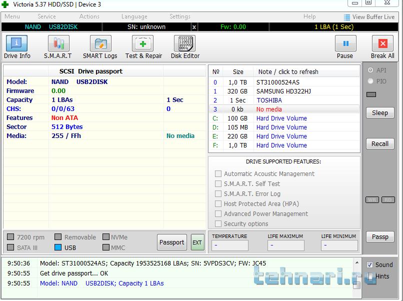Screen dimensions: 403x301
Task: Click log entry Get drive passport... OK
Action: point(74,273)
